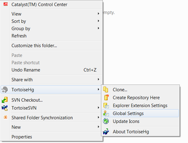Click the TortoiseHg menu icon
This screenshot has height=143, width=188.
pos(5,89)
